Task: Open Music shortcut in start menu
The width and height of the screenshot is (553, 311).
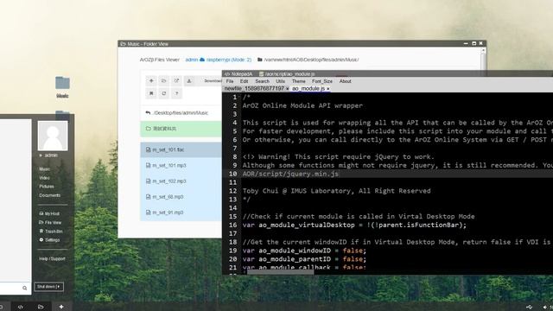Action: (45, 169)
